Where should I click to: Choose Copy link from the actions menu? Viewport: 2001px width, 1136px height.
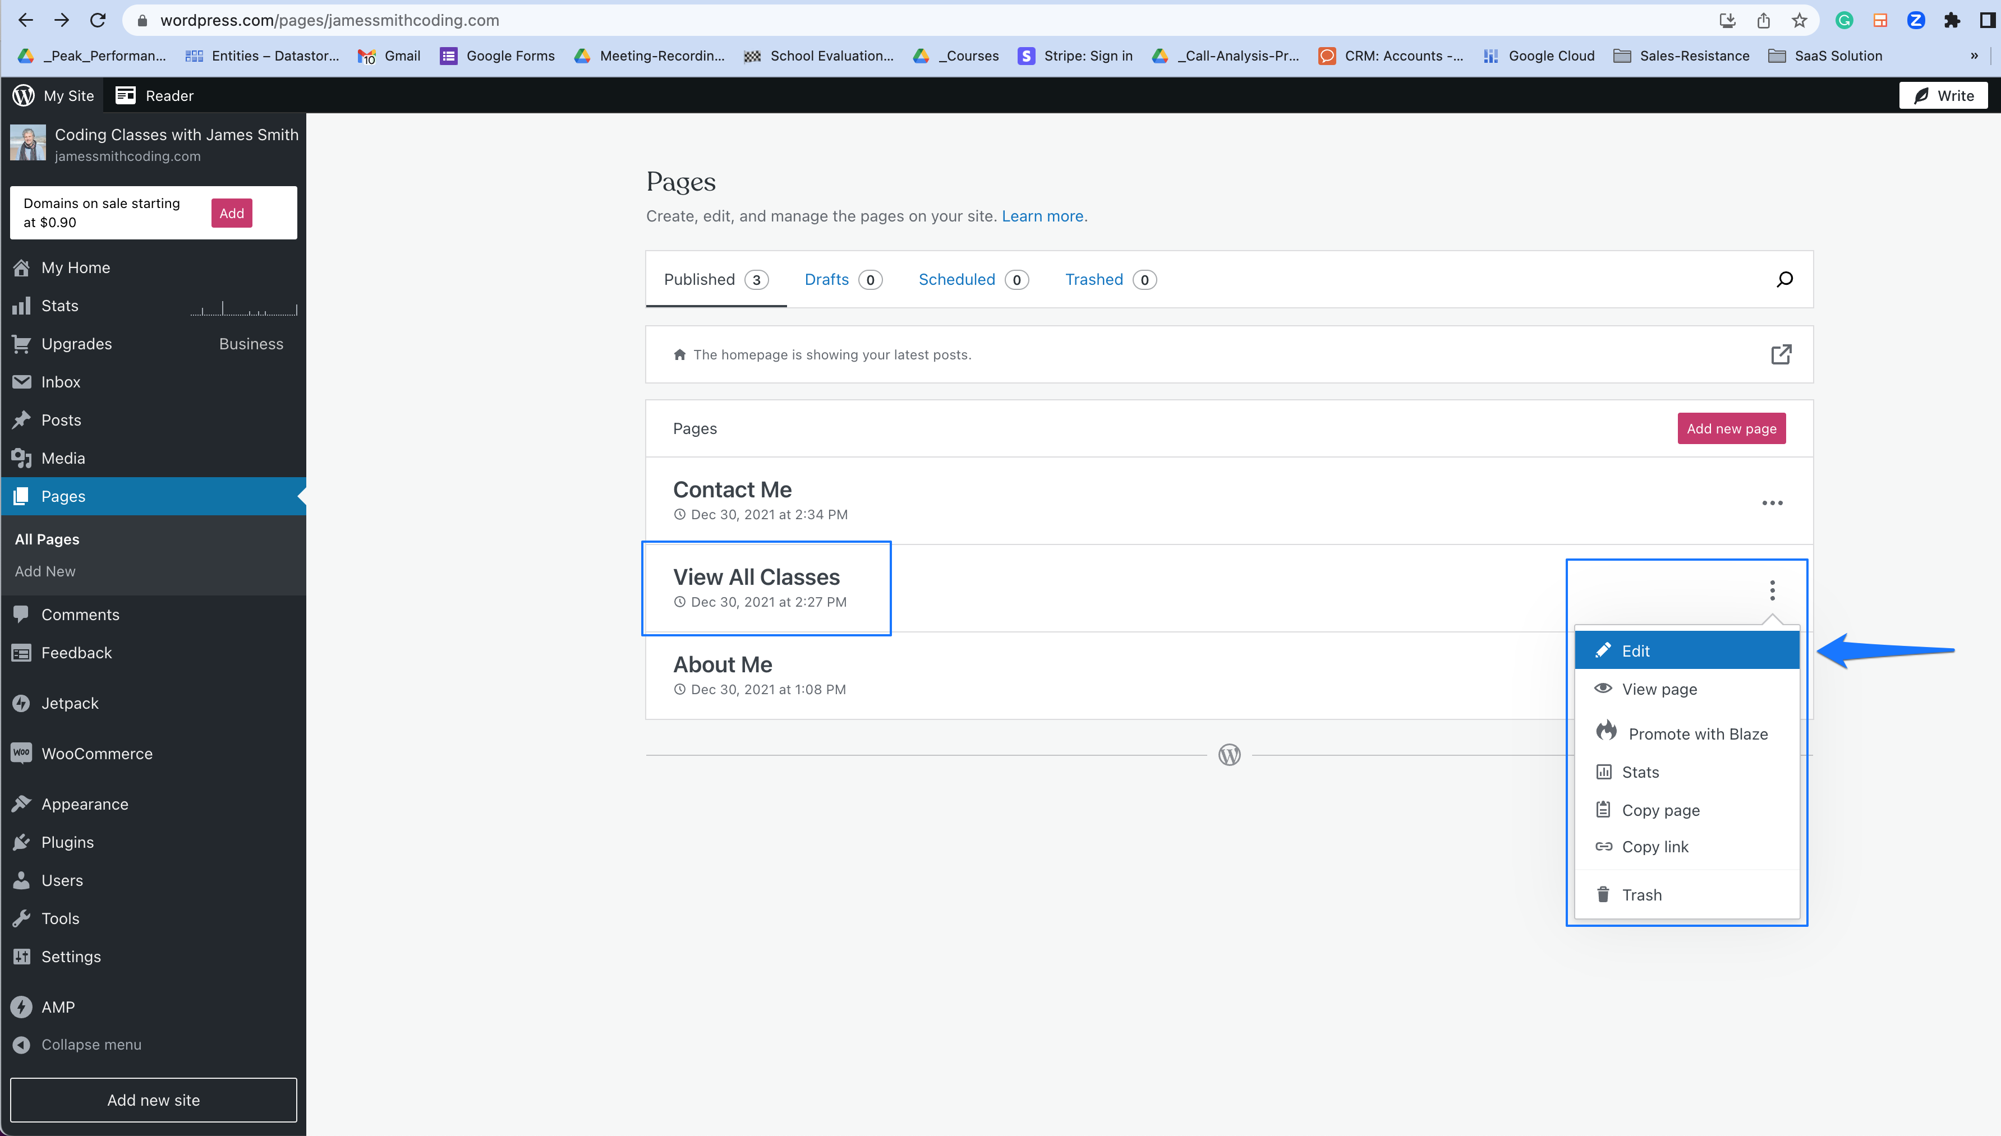1687,847
